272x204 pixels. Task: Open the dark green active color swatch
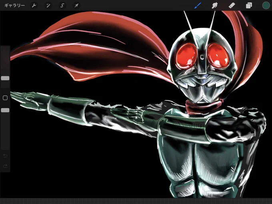(x=266, y=5)
